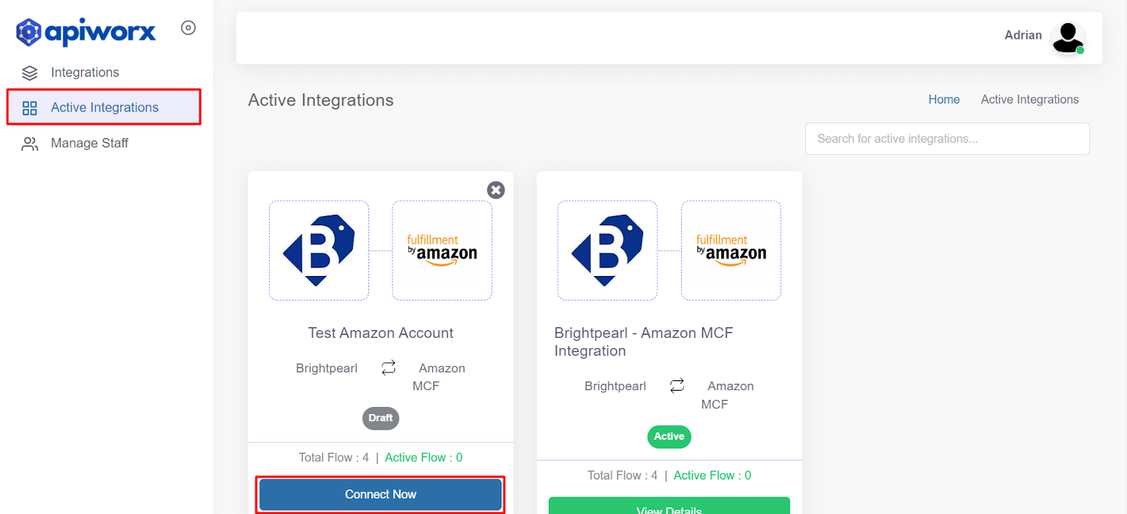This screenshot has width=1127, height=514.
Task: Click Amazon fulfillment logo in Test Amazon Account card
Action: [442, 251]
